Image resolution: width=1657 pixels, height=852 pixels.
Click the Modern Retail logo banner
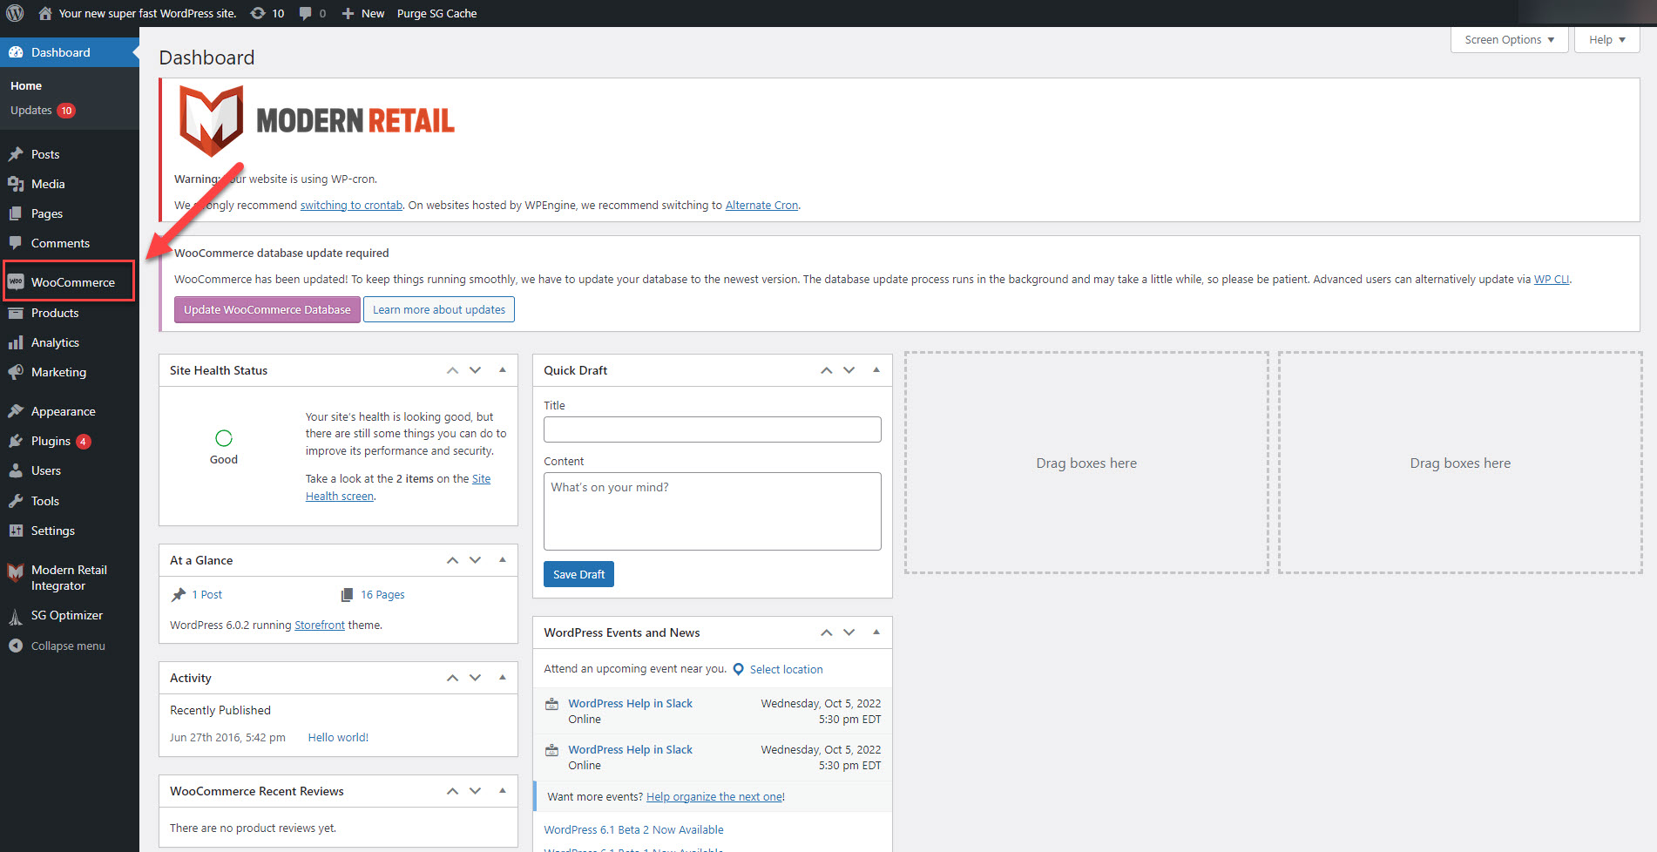(x=316, y=120)
